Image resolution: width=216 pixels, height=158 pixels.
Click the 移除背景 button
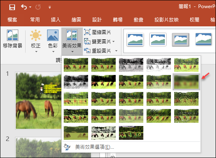click(13, 39)
